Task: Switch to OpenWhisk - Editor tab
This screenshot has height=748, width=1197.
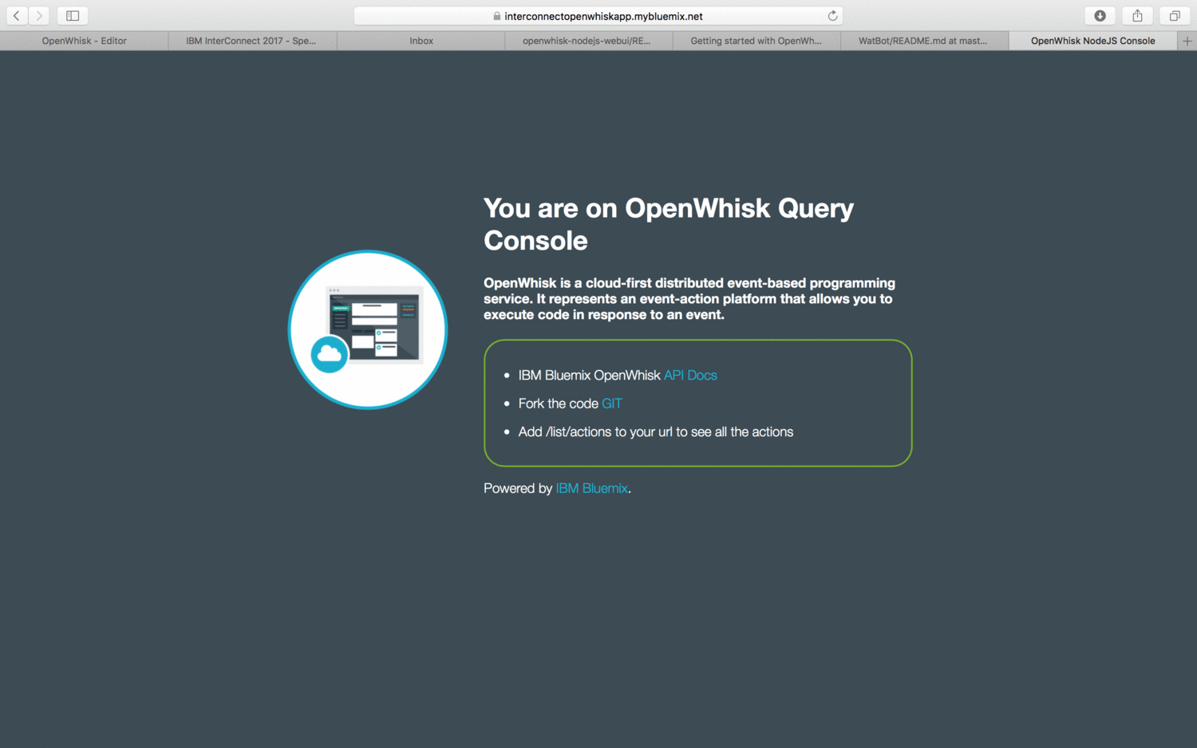Action: 84,41
